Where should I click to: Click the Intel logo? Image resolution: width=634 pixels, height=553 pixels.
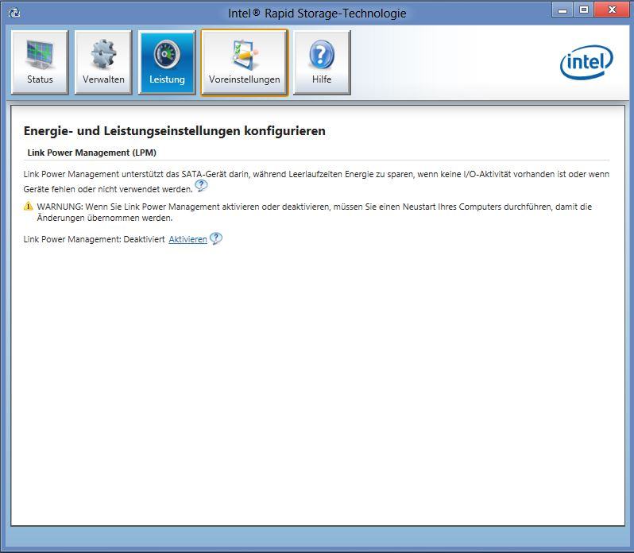[x=586, y=62]
